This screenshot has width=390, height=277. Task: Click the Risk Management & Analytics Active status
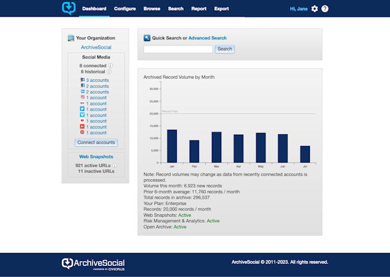213,221
